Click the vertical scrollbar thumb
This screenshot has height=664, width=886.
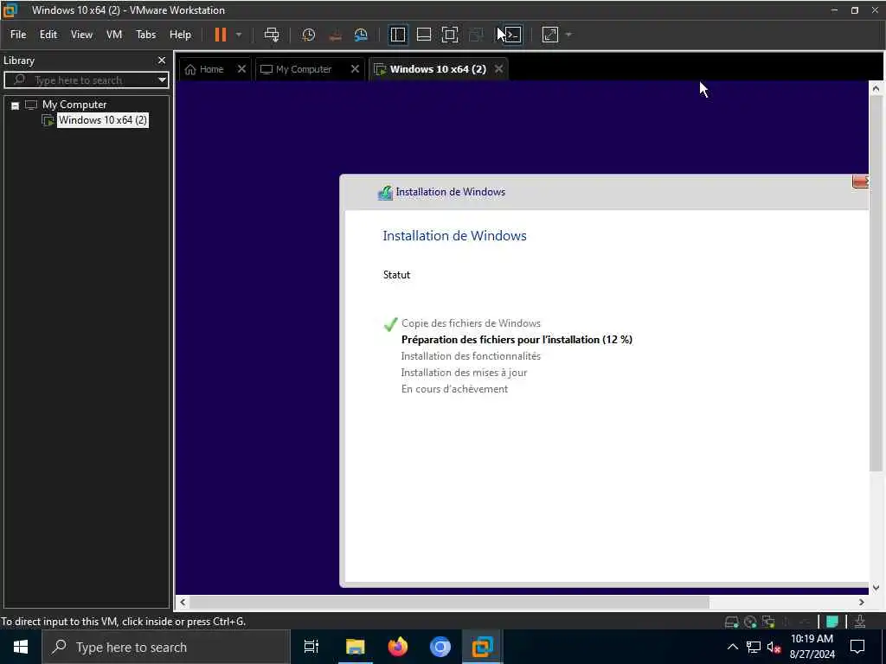pyautogui.click(x=876, y=284)
